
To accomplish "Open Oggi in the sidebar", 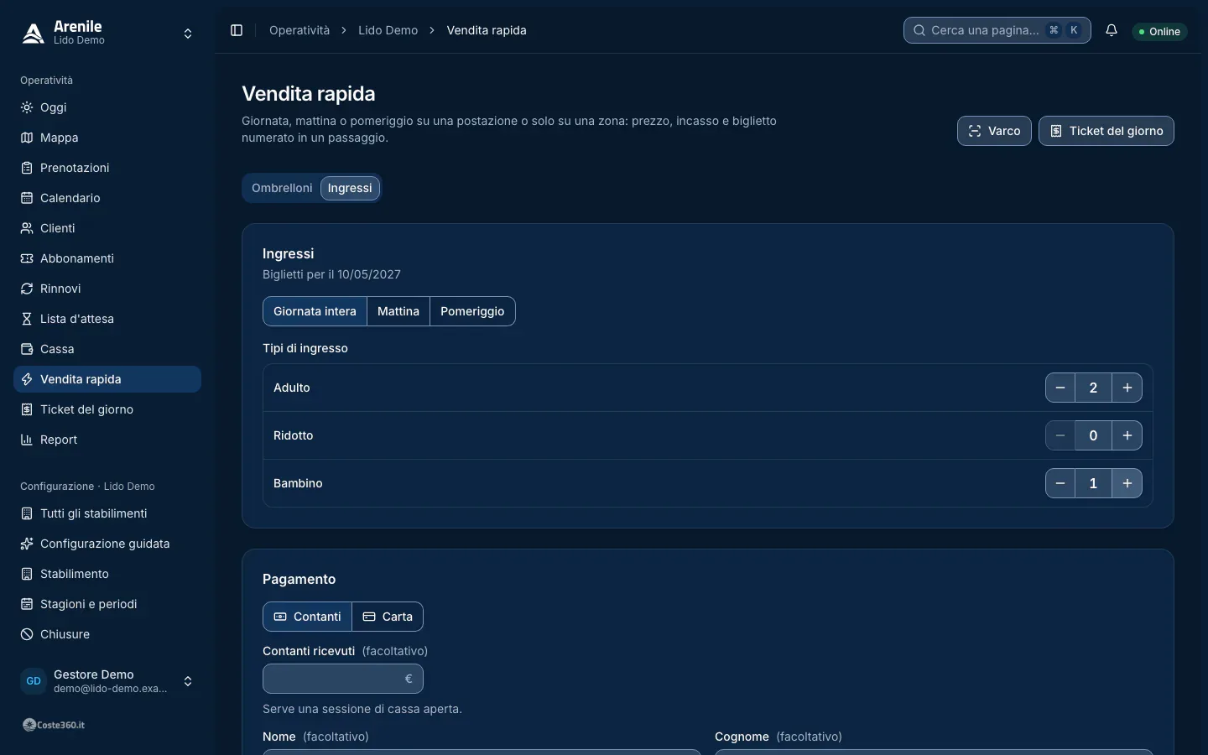I will (x=107, y=107).
